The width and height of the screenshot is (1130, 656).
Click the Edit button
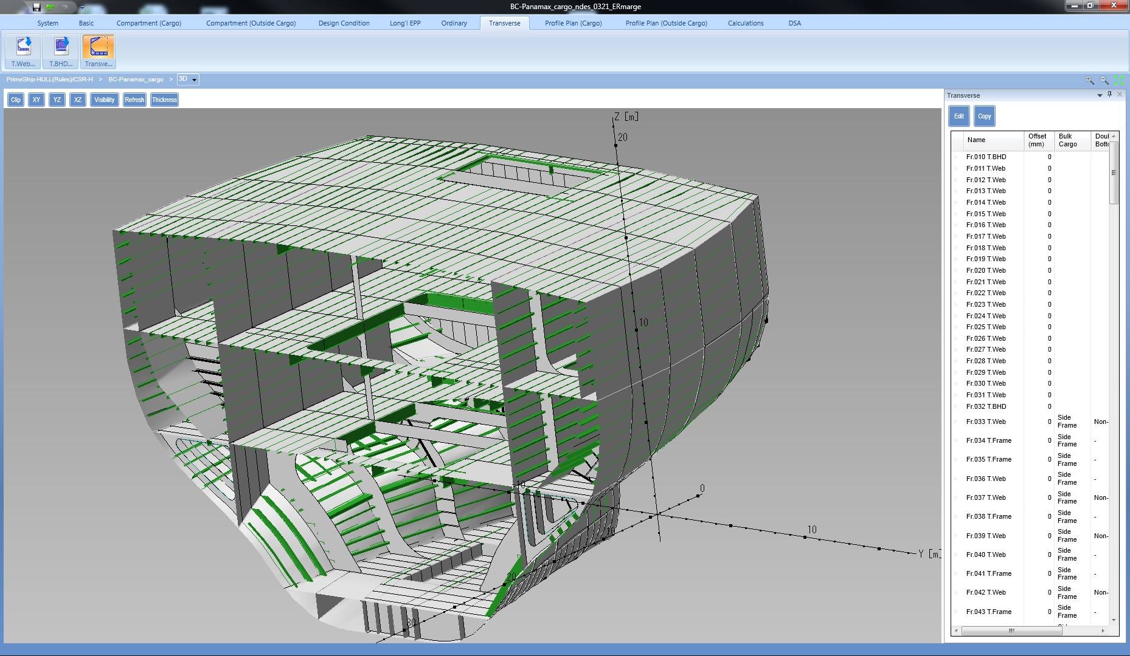click(958, 116)
